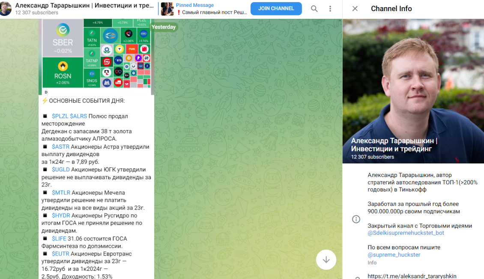Click the pinned message thumbnail
The width and height of the screenshot is (484, 279).
pos(167,9)
